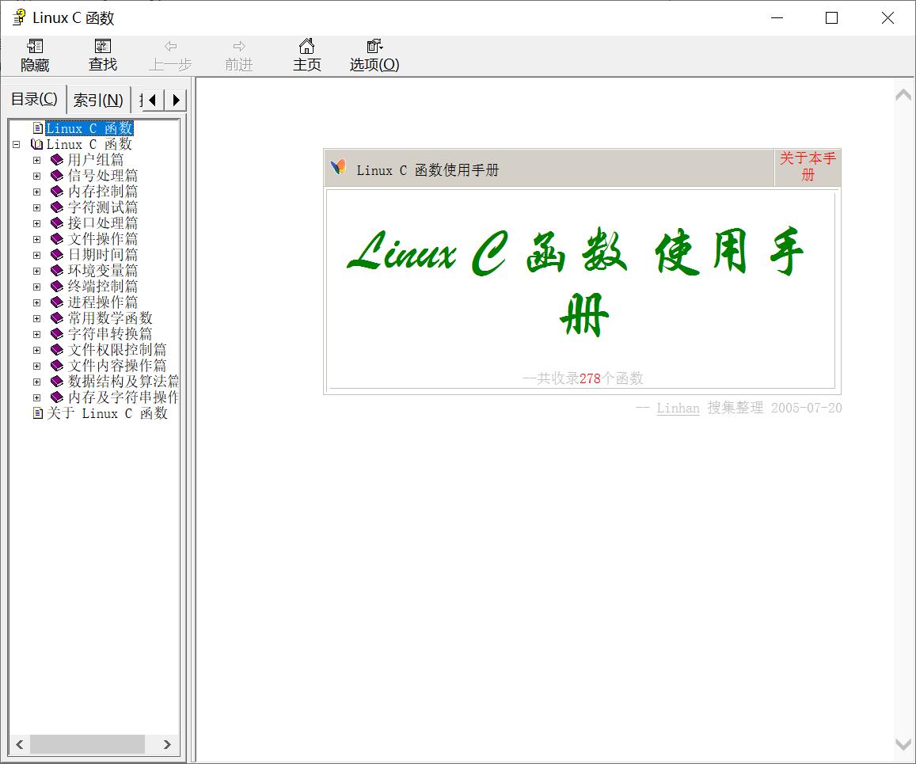916x764 pixels.
Task: Expand the 常用数学函数 section
Action: point(36,317)
